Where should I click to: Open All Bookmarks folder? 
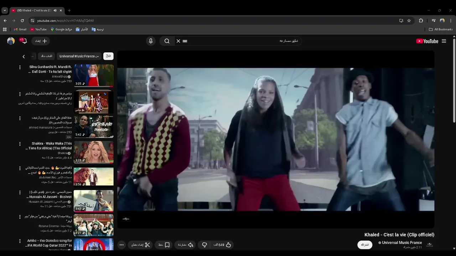(x=441, y=30)
